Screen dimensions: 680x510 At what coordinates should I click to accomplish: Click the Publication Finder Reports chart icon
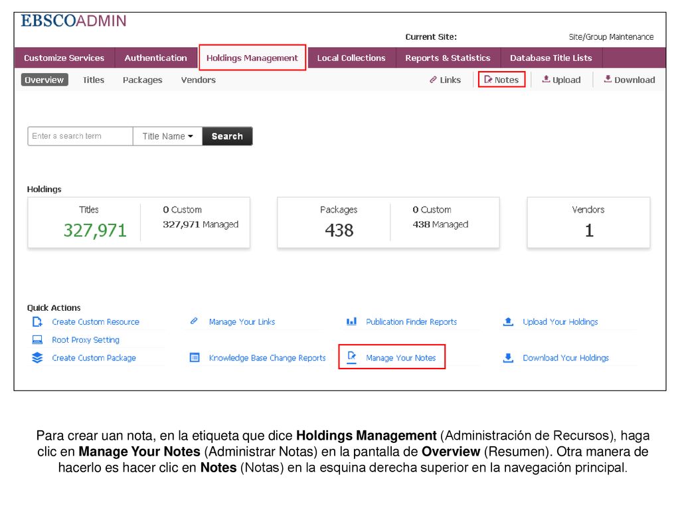click(351, 321)
